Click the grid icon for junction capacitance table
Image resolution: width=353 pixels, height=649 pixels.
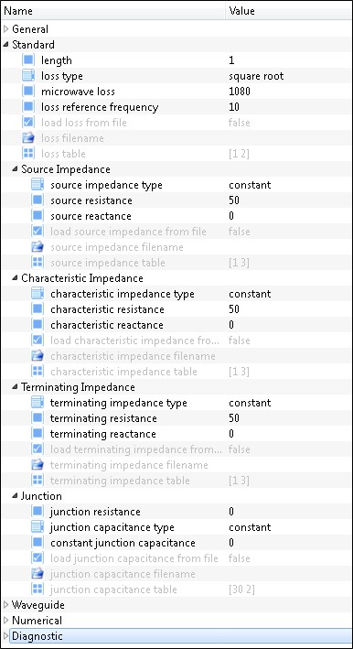click(x=37, y=589)
